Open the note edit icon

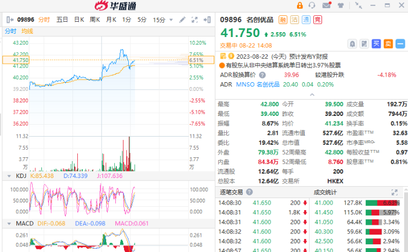coord(364,44)
